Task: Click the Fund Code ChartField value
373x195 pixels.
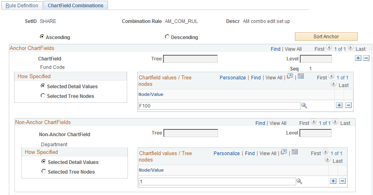Action: (52, 67)
